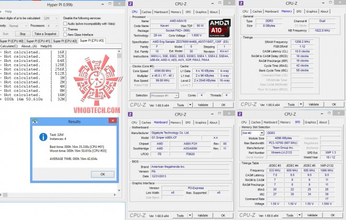The image size is (346, 220).
Task: Switch to Super PI [CPU #0] tab
Action: pyautogui.click(x=12, y=41)
